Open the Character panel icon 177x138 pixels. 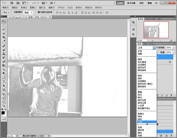[x=133, y=29]
